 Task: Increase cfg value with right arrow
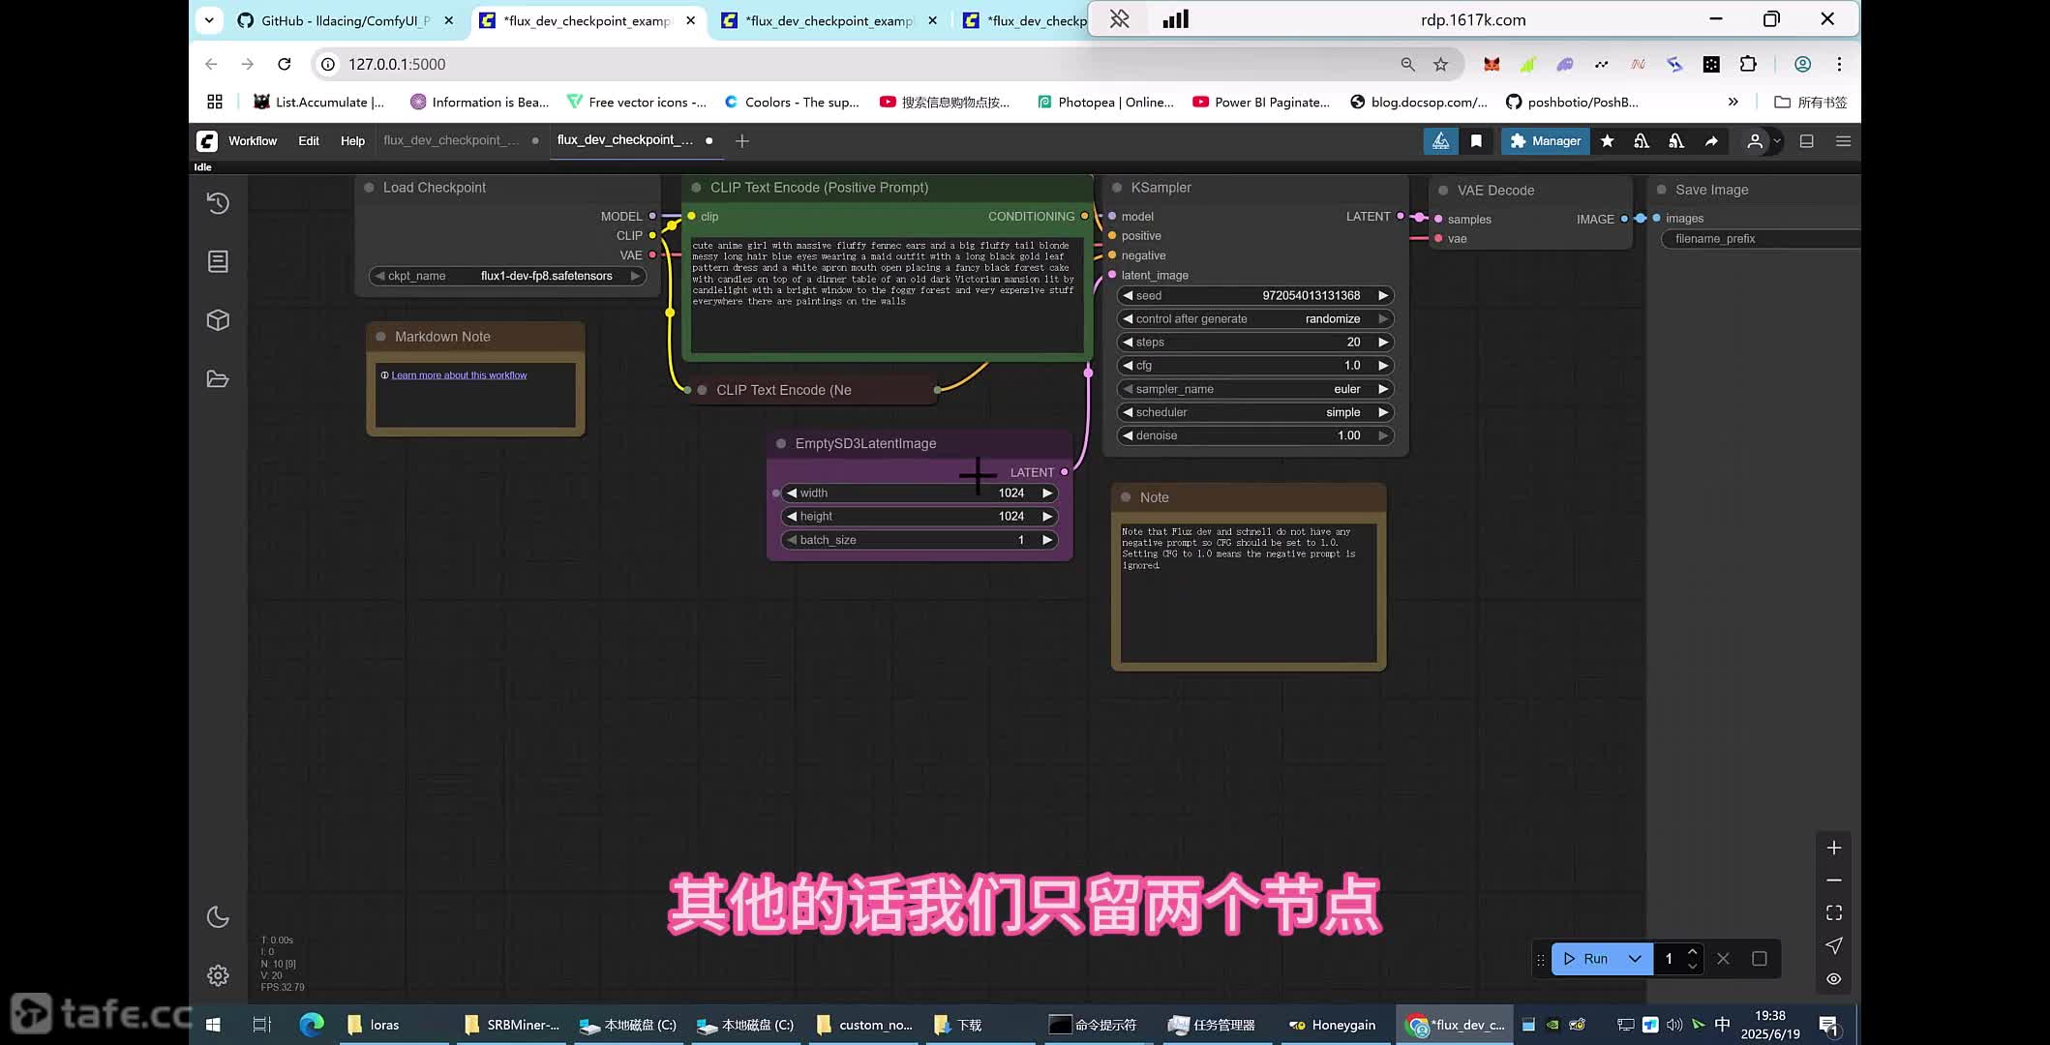coord(1383,365)
